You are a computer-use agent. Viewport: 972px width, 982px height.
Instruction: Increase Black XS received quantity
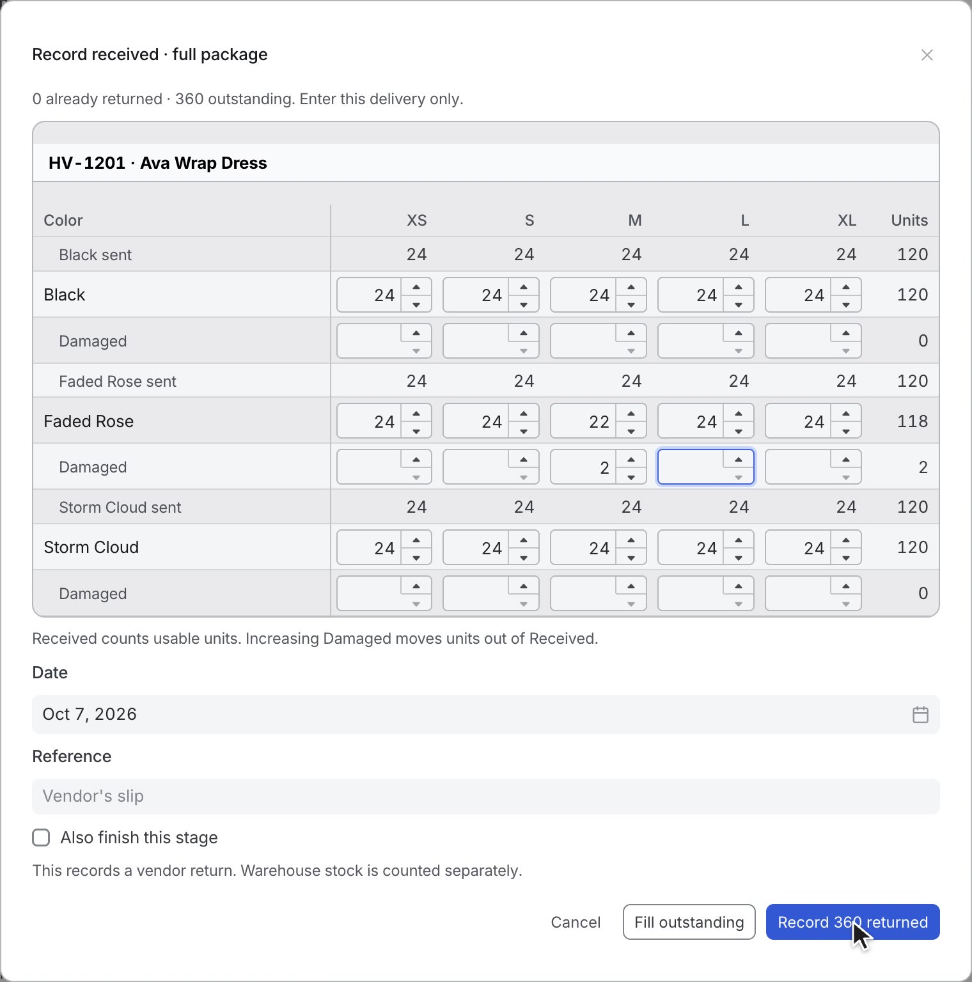tap(416, 286)
